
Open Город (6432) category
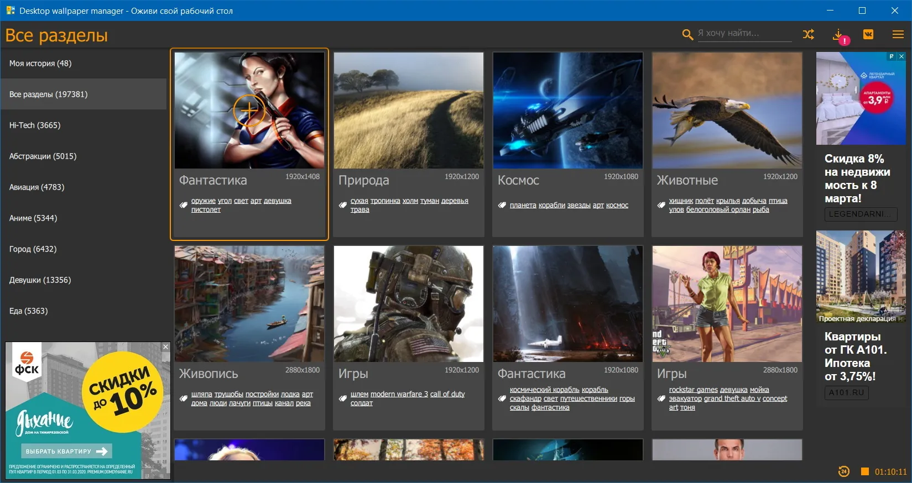click(84, 249)
